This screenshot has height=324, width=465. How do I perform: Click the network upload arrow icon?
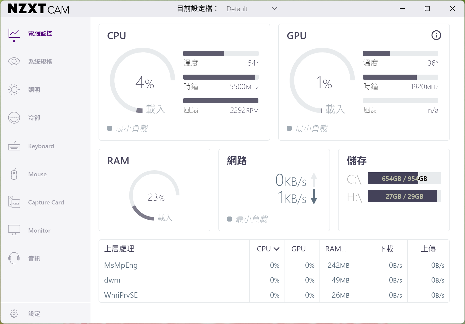click(314, 180)
